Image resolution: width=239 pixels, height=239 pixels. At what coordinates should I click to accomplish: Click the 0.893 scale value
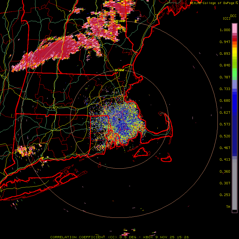225,53
